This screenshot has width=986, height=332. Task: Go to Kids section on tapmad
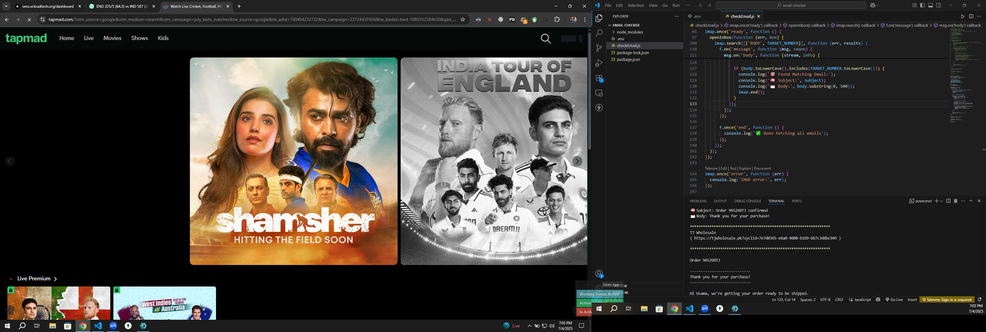point(163,38)
